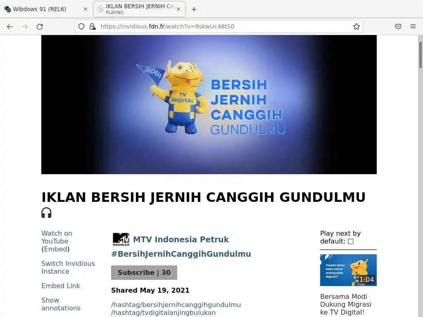Open tracking protection shield icon
This screenshot has width=423, height=317.
(x=81, y=26)
